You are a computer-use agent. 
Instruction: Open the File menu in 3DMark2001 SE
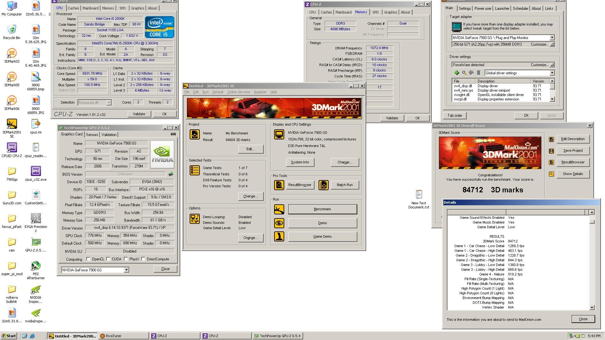click(x=187, y=92)
